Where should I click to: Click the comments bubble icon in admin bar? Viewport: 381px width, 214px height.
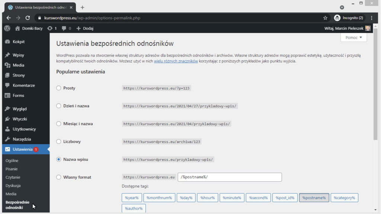click(x=64, y=28)
